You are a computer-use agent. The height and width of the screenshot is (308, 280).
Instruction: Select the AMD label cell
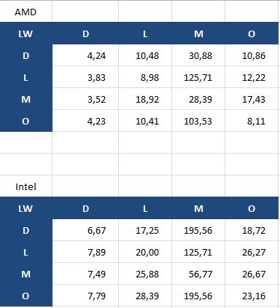point(26,12)
